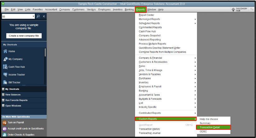Open the Window menu

click(x=151, y=9)
